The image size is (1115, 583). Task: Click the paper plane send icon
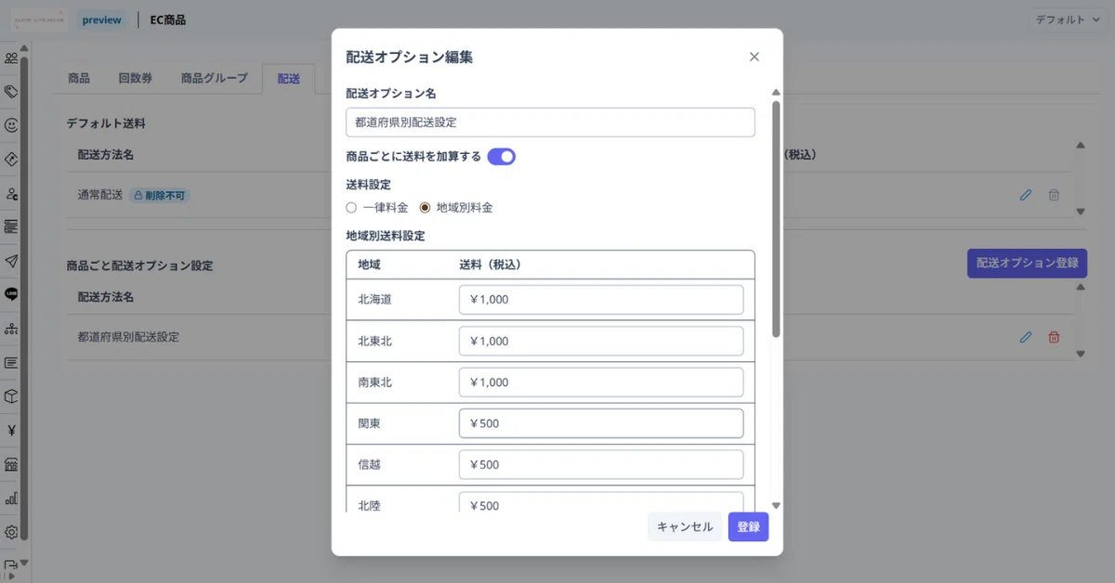(x=11, y=261)
